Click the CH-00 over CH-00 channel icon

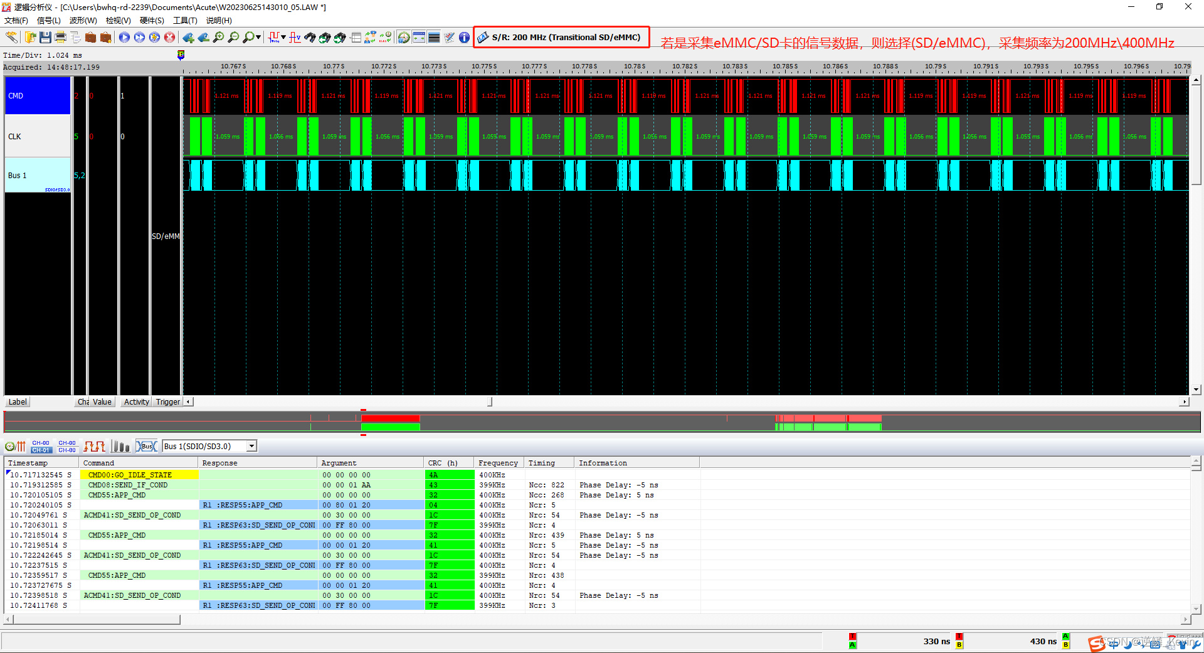[x=67, y=446]
